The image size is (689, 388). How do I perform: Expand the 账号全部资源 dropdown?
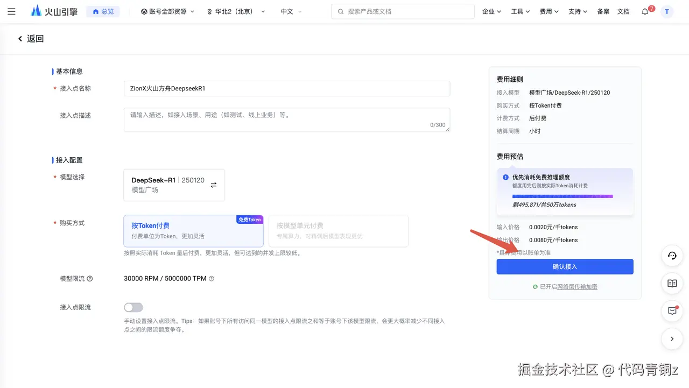point(167,11)
